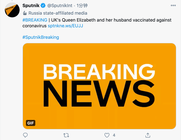Image resolution: width=181 pixels, height=140 pixels.
Task: Open the #SputnikBreaking hashtag
Action: tap(40, 37)
